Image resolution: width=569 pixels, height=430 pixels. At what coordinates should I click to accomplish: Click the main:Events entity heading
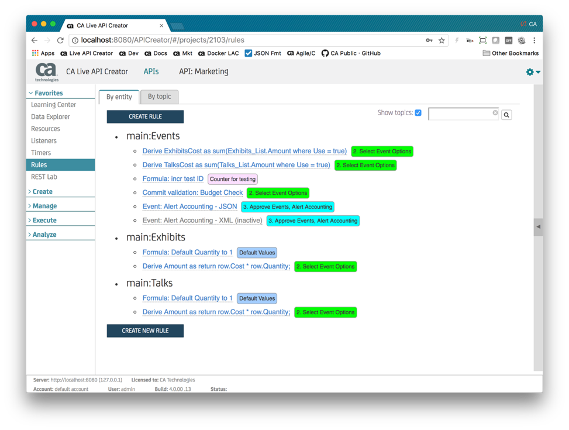point(153,136)
